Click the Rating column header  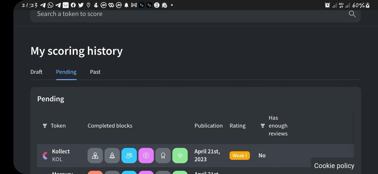(x=238, y=126)
